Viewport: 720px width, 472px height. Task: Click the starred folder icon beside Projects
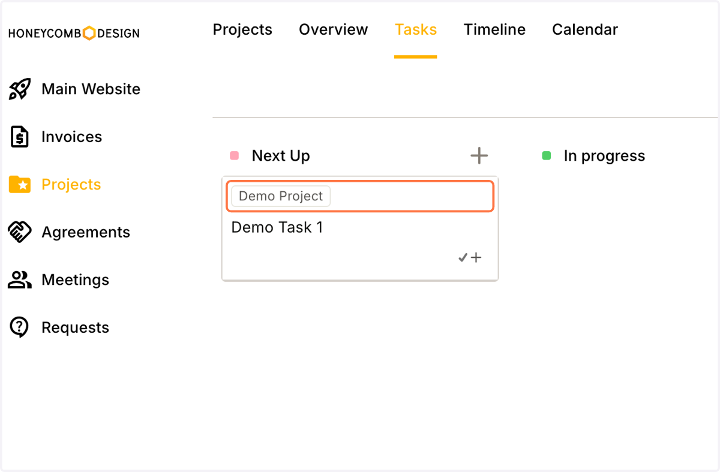[x=20, y=184]
